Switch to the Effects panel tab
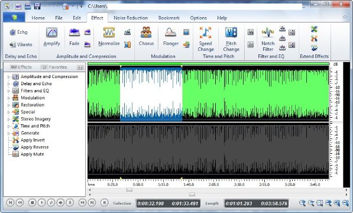Viewport: 353px width, 213px height. pos(21,67)
